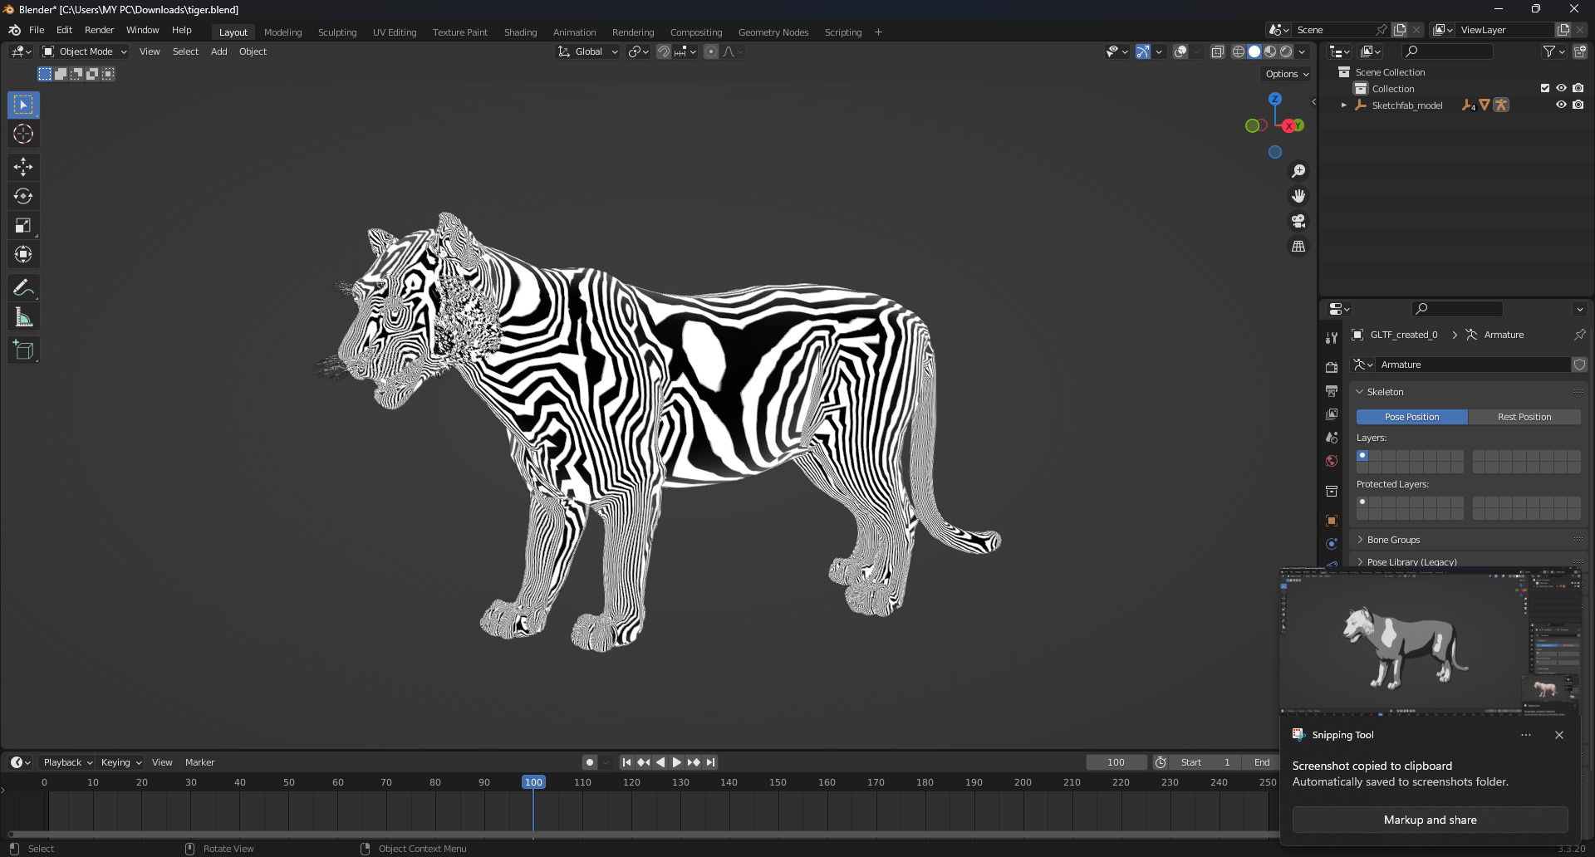Toggle X-ray view icon in header
This screenshot has height=857, width=1595.
(x=1217, y=51)
